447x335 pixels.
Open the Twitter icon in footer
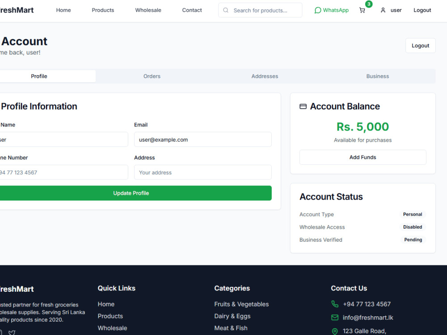pos(12,332)
